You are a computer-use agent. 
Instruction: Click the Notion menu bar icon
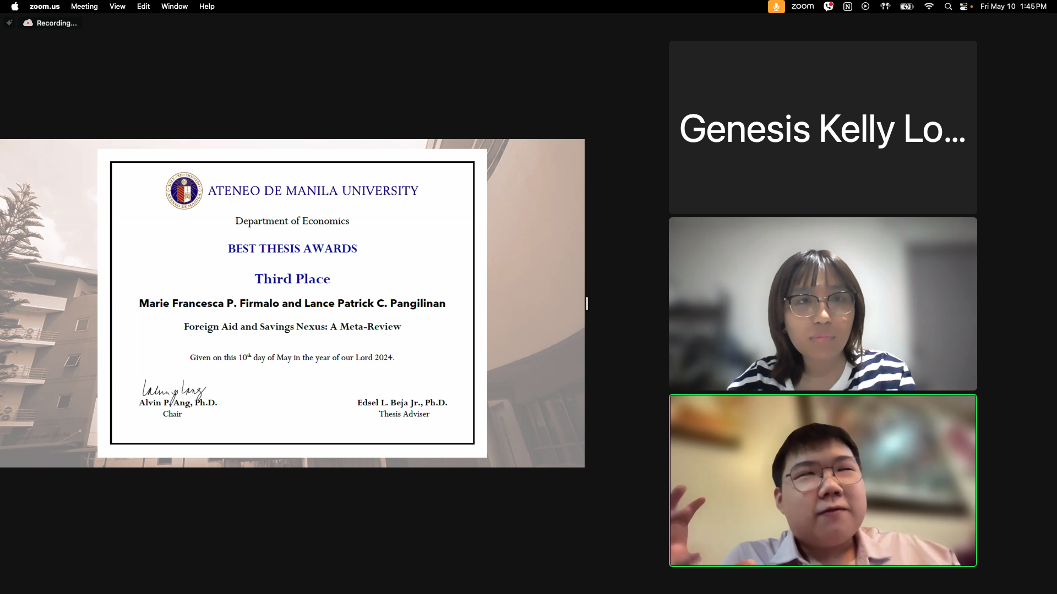click(848, 7)
